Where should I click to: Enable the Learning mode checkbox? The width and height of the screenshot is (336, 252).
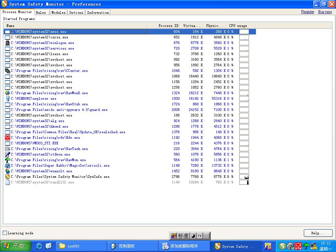[5, 233]
